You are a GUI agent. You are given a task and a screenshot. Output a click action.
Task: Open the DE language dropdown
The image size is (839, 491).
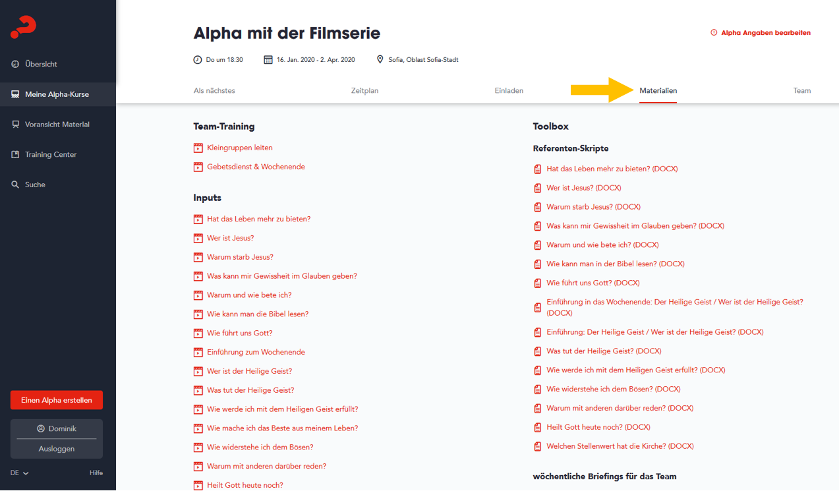pyautogui.click(x=20, y=473)
